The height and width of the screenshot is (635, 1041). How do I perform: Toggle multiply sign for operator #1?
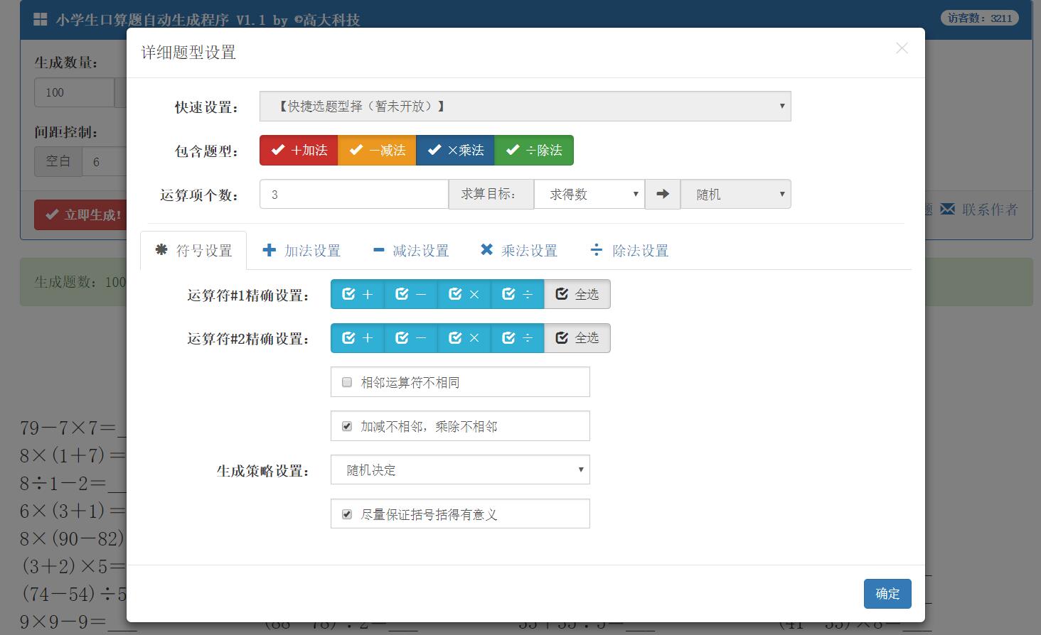464,294
